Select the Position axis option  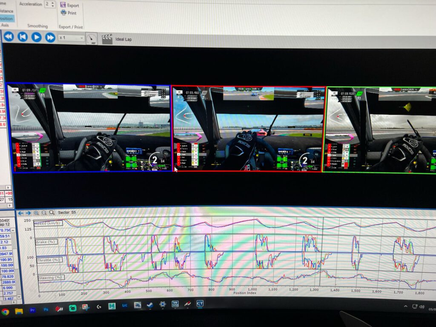point(6,18)
